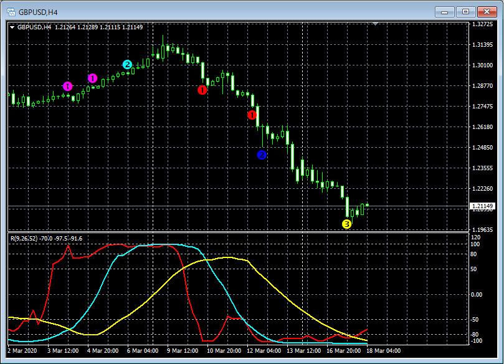Click the yellow circle marker labeled 3
Image resolution: width=504 pixels, height=364 pixels.
[347, 224]
